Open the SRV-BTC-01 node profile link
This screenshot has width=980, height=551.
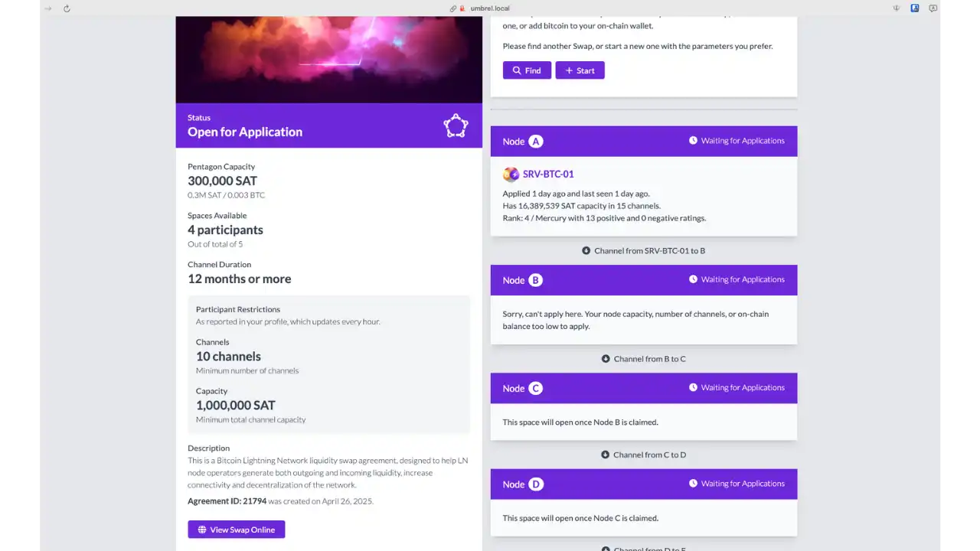[x=547, y=174]
